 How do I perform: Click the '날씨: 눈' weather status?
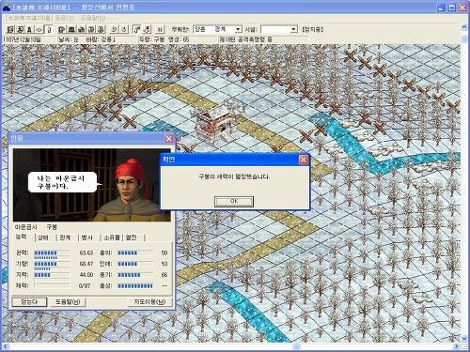[x=69, y=39]
